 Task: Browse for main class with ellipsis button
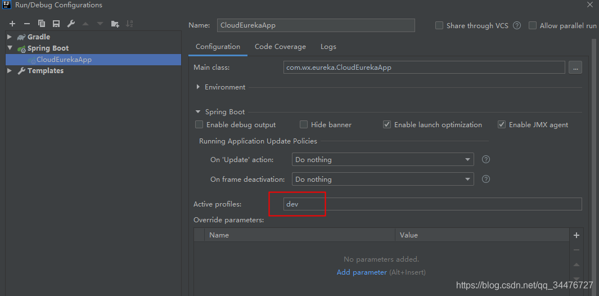point(575,68)
